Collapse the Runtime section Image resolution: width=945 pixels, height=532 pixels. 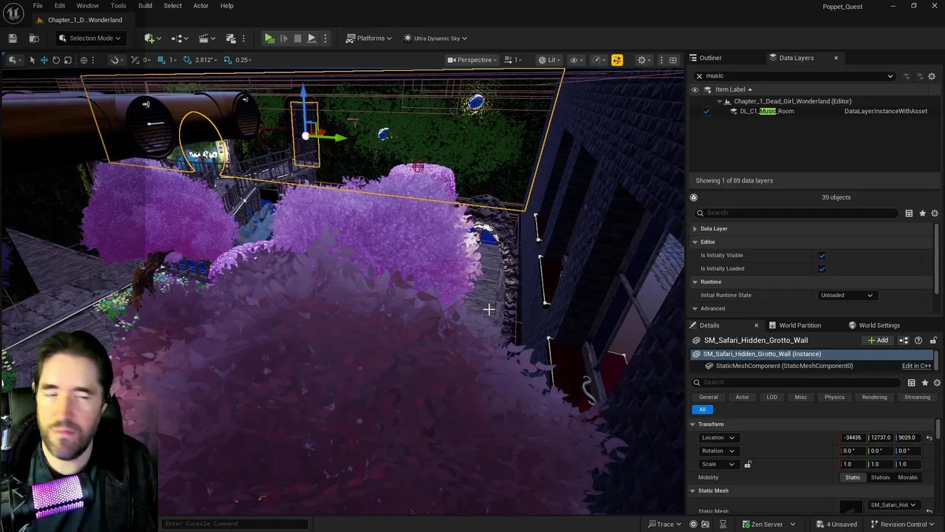(695, 282)
